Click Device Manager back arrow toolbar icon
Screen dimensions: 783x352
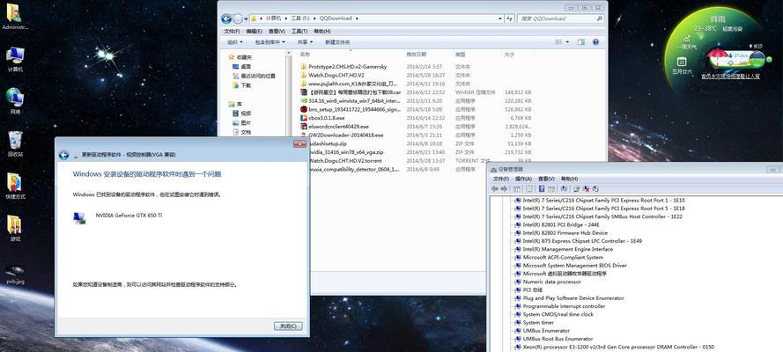(x=494, y=189)
